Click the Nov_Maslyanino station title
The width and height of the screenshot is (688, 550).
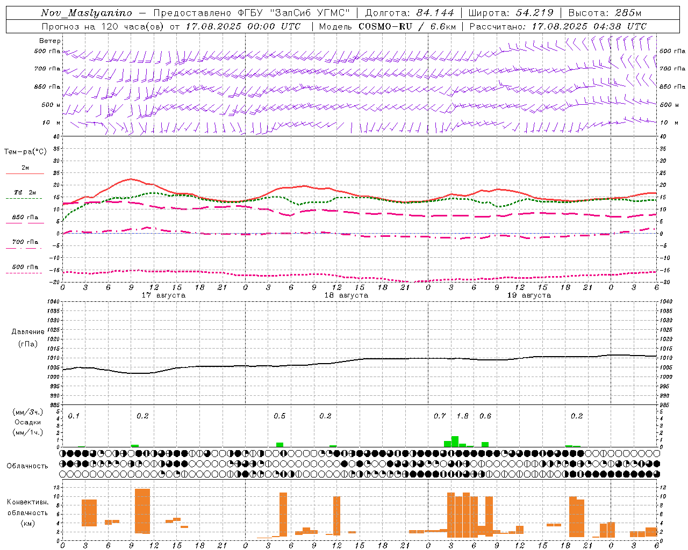pos(86,13)
